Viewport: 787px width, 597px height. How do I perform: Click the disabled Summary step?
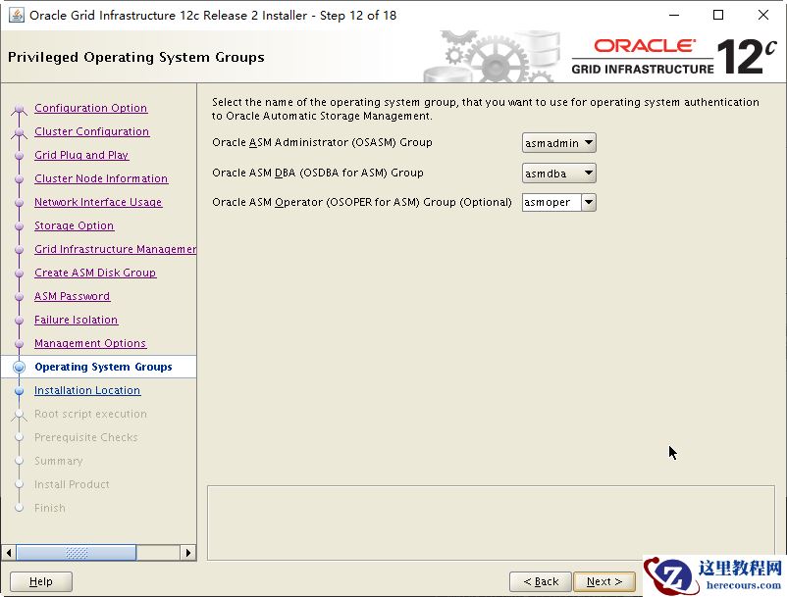[x=58, y=461]
